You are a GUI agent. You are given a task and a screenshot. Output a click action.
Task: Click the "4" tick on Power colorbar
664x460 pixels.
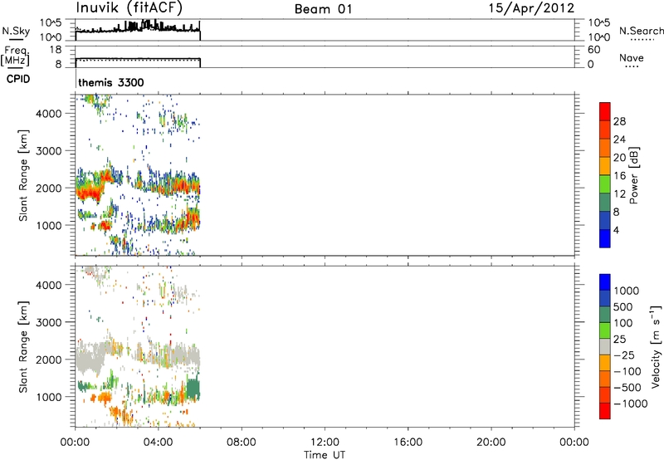[616, 230]
